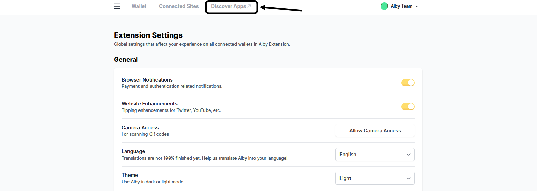Image resolution: width=537 pixels, height=191 pixels.
Task: Follow the Help us translate Alby link
Action: (244, 158)
